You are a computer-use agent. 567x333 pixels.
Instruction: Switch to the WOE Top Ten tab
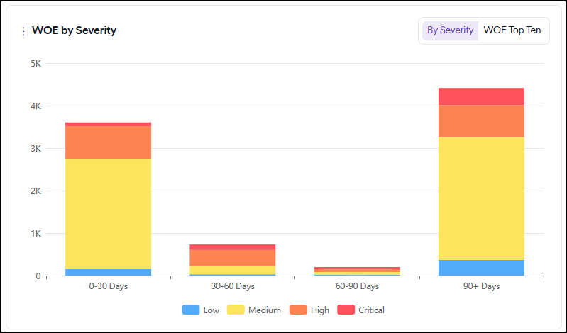click(512, 30)
